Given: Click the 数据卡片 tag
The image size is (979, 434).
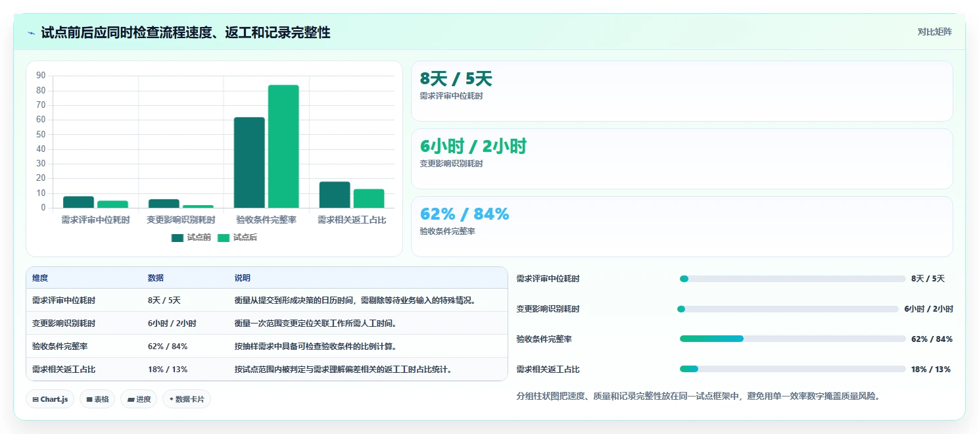Looking at the screenshot, I should (187, 399).
